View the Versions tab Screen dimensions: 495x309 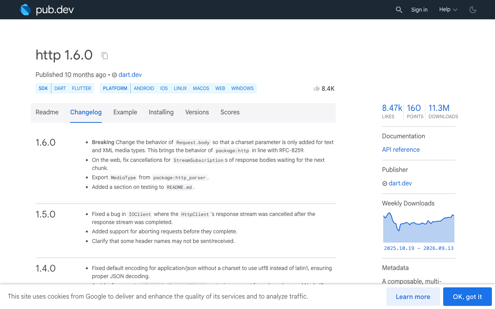197,112
